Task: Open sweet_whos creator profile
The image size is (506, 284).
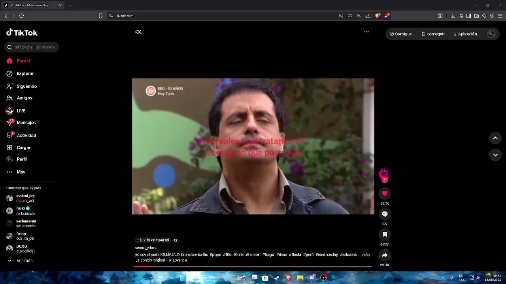Action: tap(146, 248)
